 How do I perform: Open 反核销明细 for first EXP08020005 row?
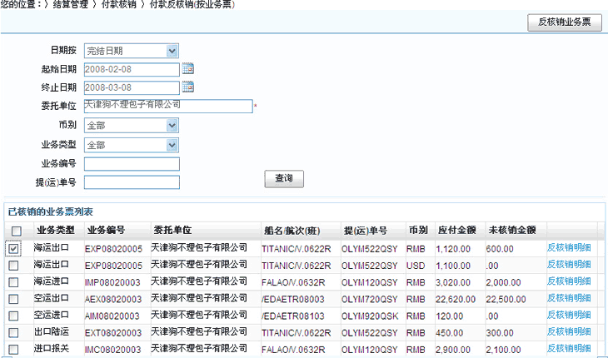point(569,248)
